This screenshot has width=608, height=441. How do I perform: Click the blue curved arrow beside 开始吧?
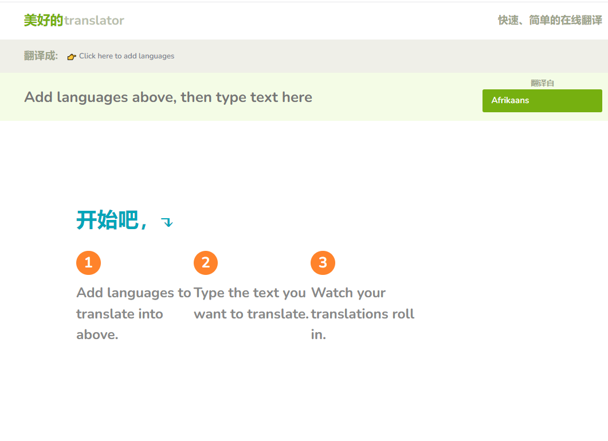tap(167, 222)
